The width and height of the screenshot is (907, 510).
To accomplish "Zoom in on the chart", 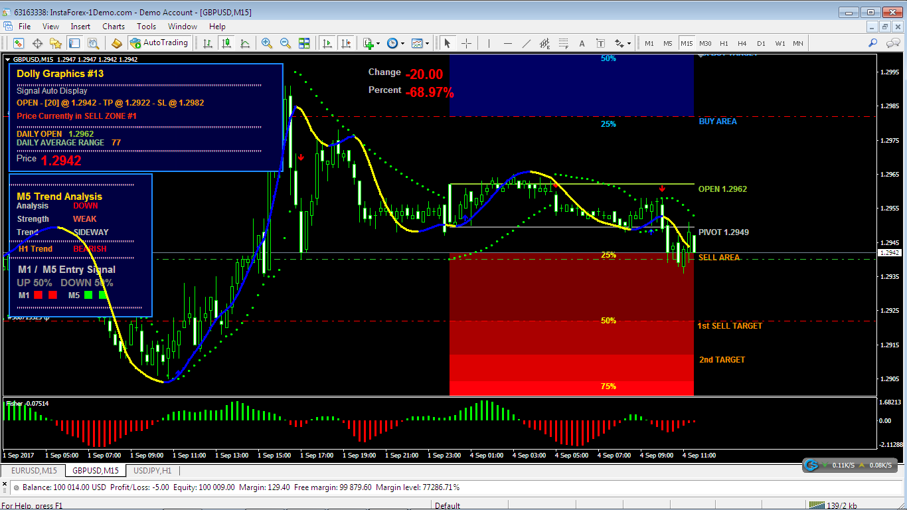I will point(267,43).
